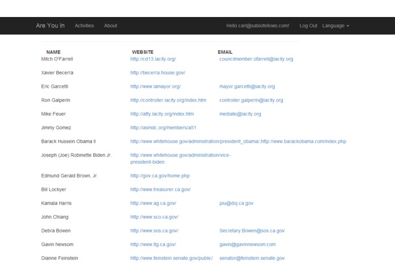
Task: Open http://www.ag.ca.gov/ link
Action: (x=153, y=203)
